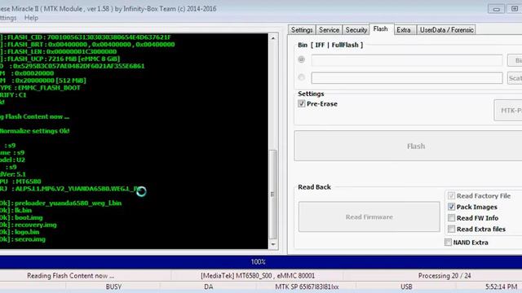
Task: Toggle the Pack Images checkbox
Action: 451,207
